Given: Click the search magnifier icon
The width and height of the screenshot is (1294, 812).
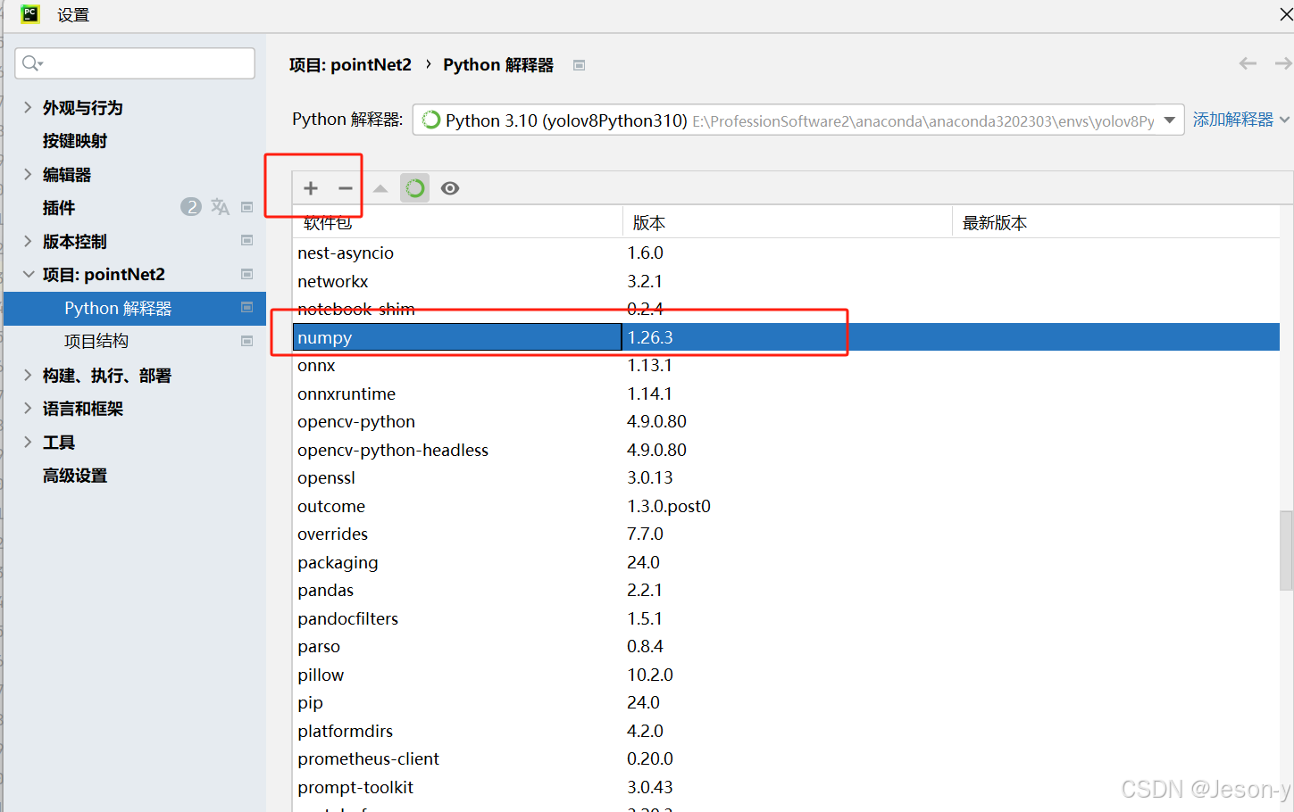Looking at the screenshot, I should click(x=31, y=62).
